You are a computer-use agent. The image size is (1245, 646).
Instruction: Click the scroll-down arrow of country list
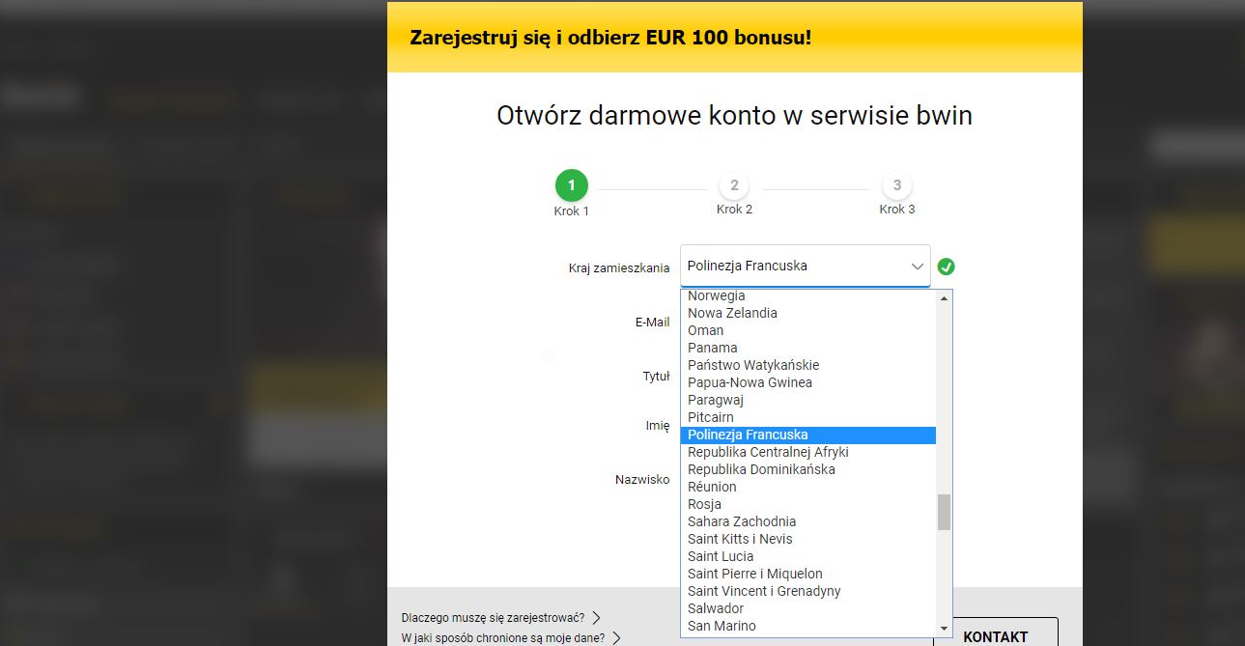[x=944, y=628]
